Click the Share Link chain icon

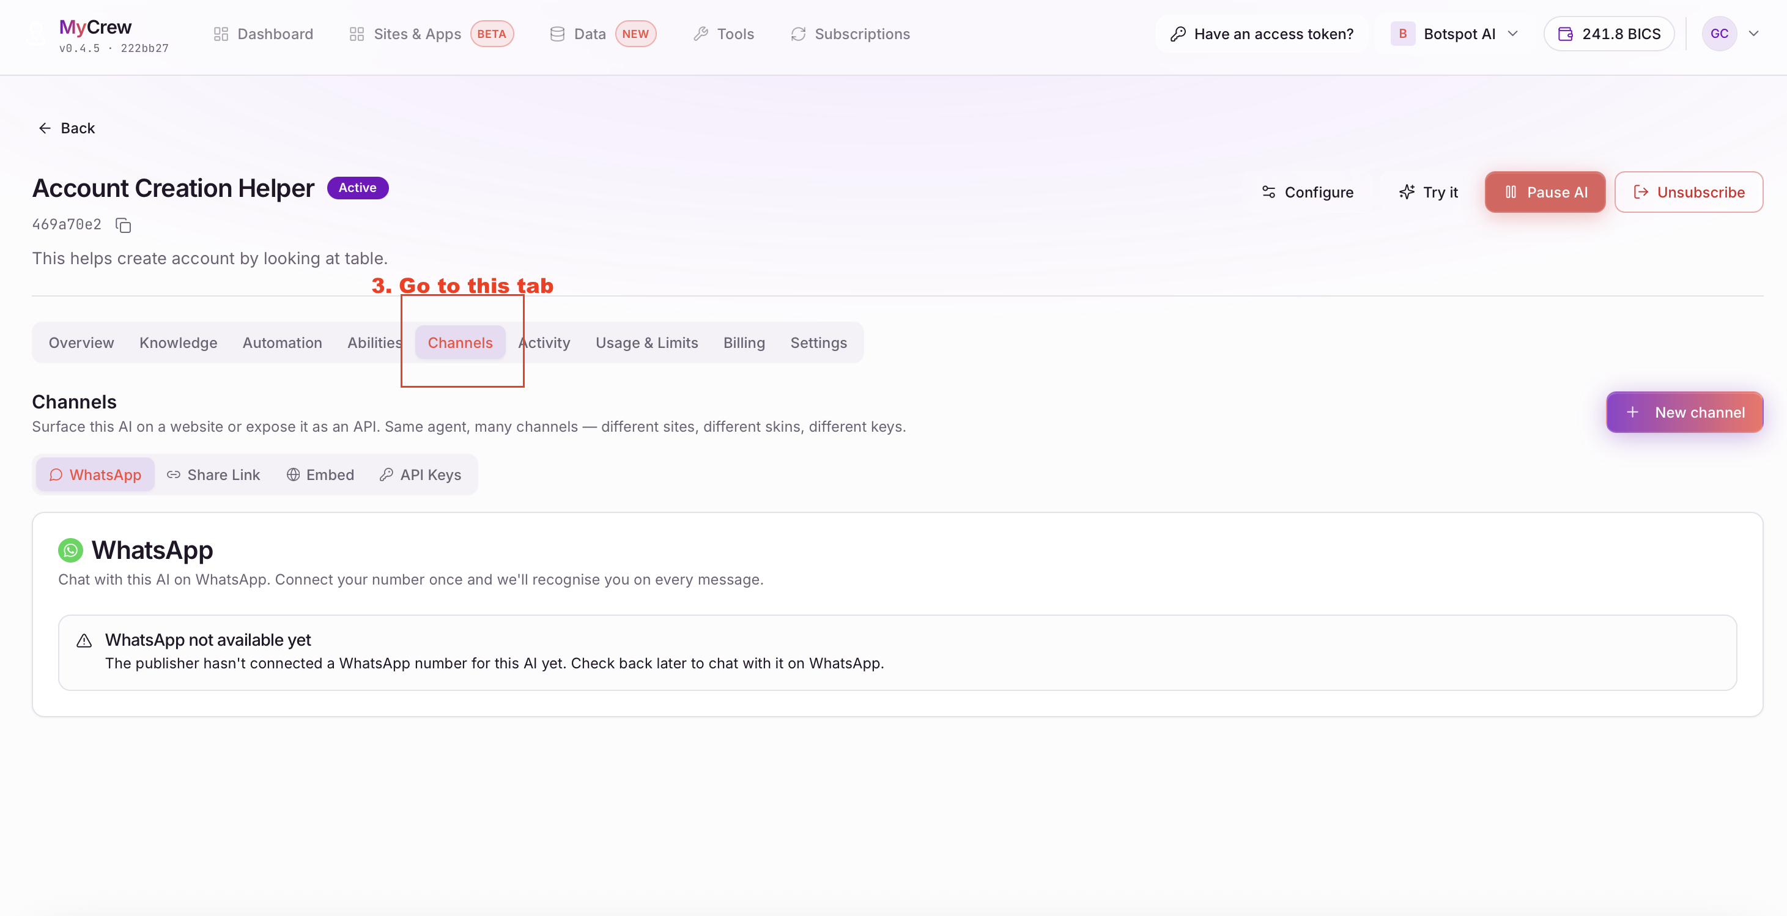[174, 475]
